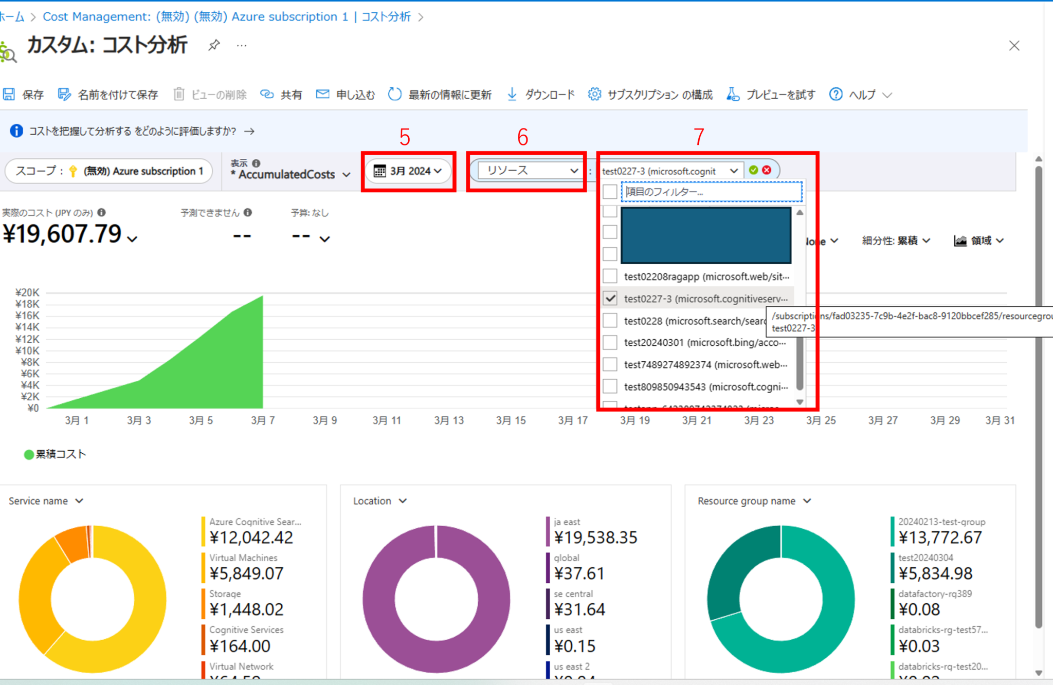Click 申し込む in the toolbar
This screenshot has height=685, width=1053.
point(355,94)
